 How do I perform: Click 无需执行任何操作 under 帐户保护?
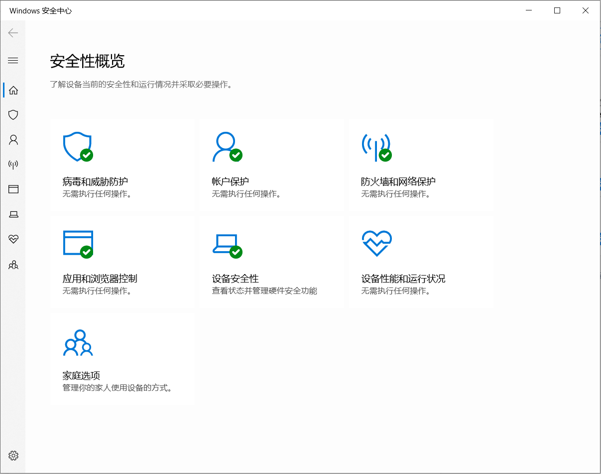tap(246, 194)
